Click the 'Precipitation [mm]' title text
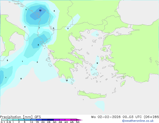The height and width of the screenshot is (123, 159). (16, 117)
